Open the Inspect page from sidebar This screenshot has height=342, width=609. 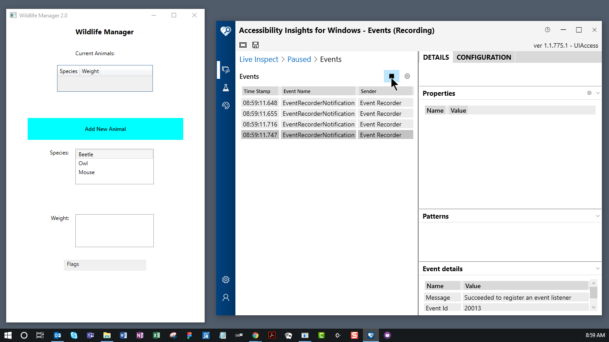[226, 70]
